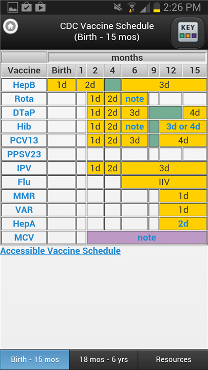Tap the Wi-Fi signal status icon
The height and width of the screenshot is (370, 208).
(133, 8)
